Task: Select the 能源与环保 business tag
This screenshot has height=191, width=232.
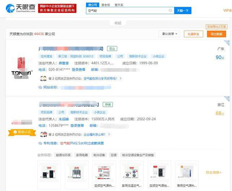Action: (63, 155)
